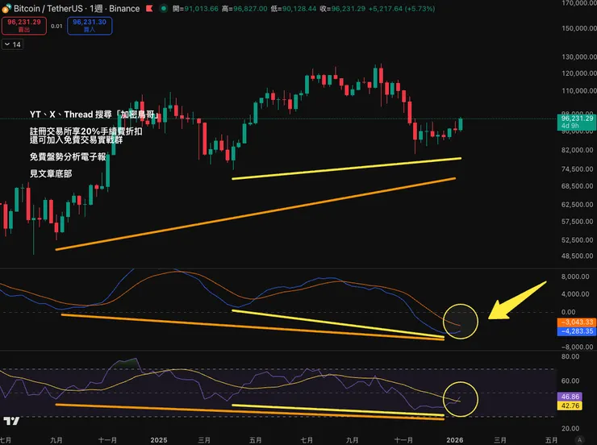The width and height of the screenshot is (597, 445).
Task: Click the 130,000.00 price scale label
Action: tap(579, 56)
